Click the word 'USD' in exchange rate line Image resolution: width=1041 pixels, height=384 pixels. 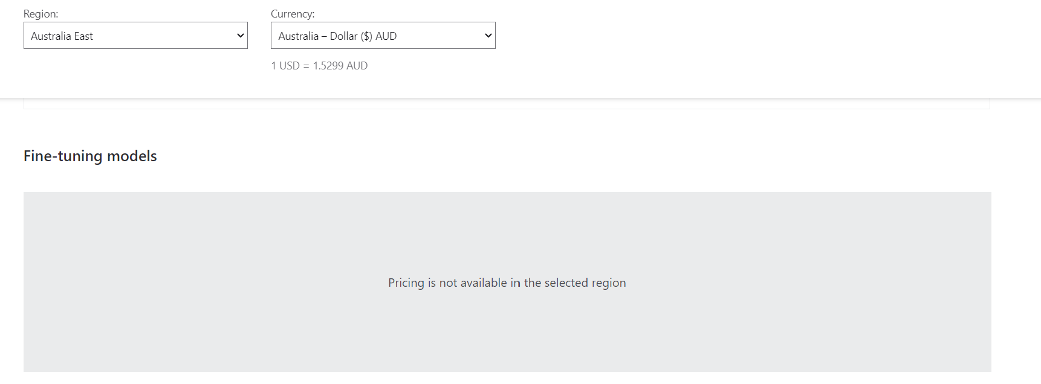click(289, 66)
